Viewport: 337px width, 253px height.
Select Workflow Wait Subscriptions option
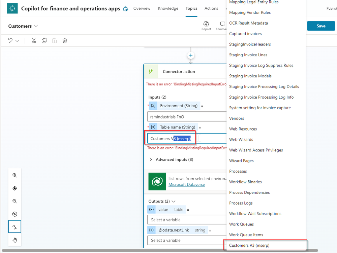(266, 214)
